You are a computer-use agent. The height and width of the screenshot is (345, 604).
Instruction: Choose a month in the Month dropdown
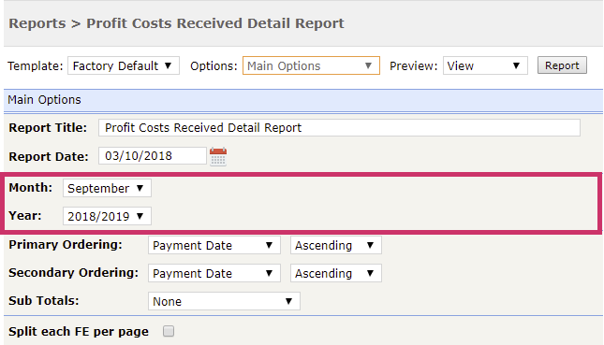pos(107,188)
